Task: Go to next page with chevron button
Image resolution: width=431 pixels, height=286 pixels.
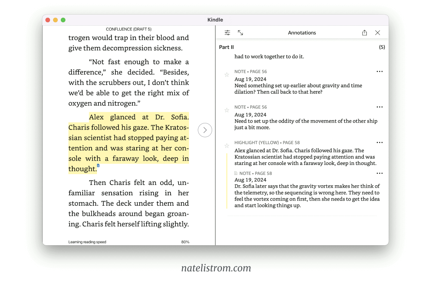Action: tap(205, 130)
